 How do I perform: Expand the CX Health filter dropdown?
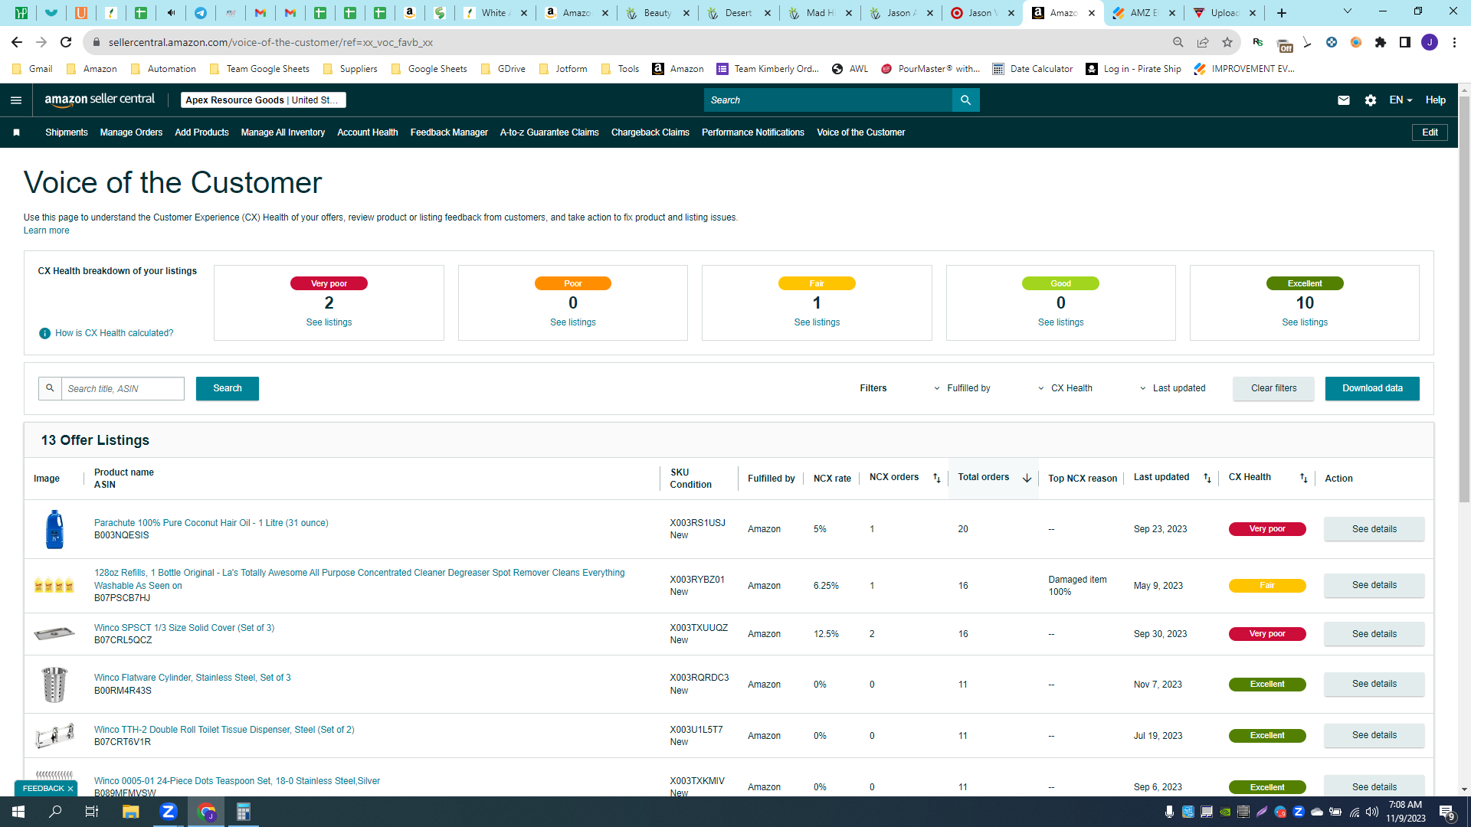(x=1066, y=388)
